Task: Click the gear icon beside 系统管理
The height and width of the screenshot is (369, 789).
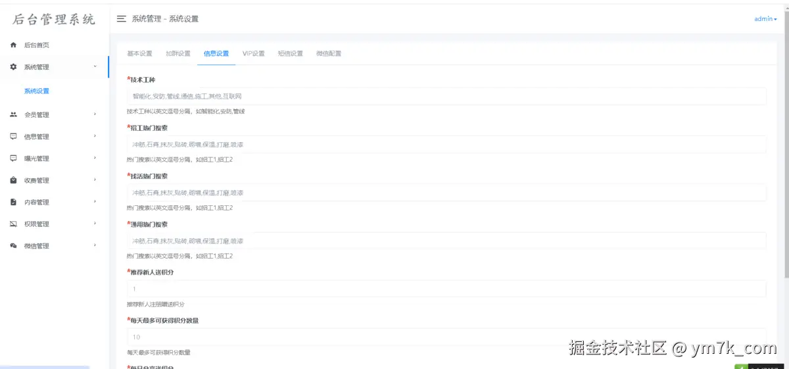Action: (13, 67)
